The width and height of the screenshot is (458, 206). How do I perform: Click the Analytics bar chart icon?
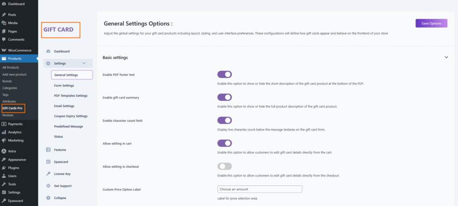[x=4, y=132]
